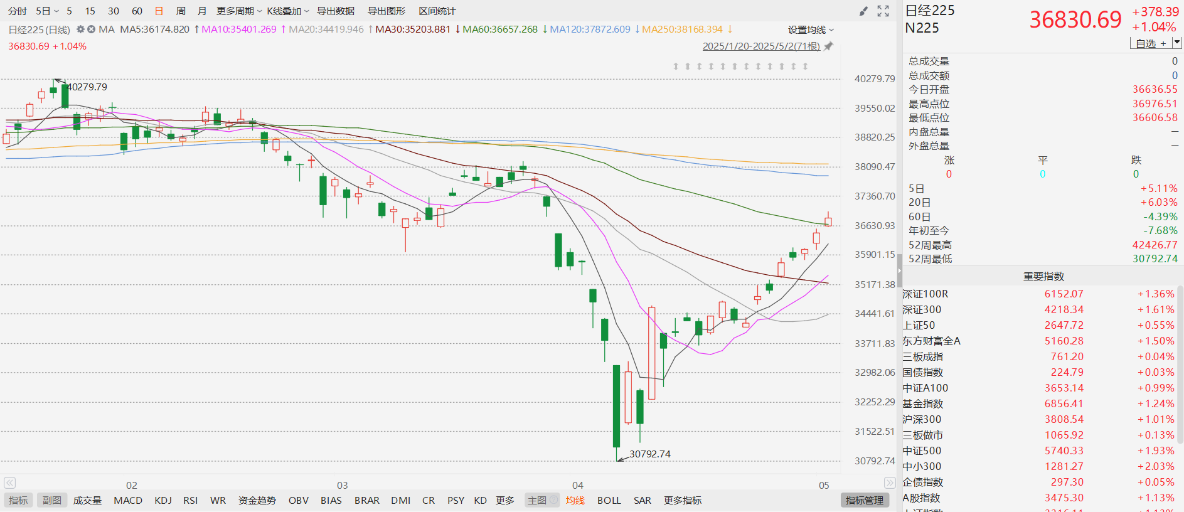Select DMI indicator

401,500
